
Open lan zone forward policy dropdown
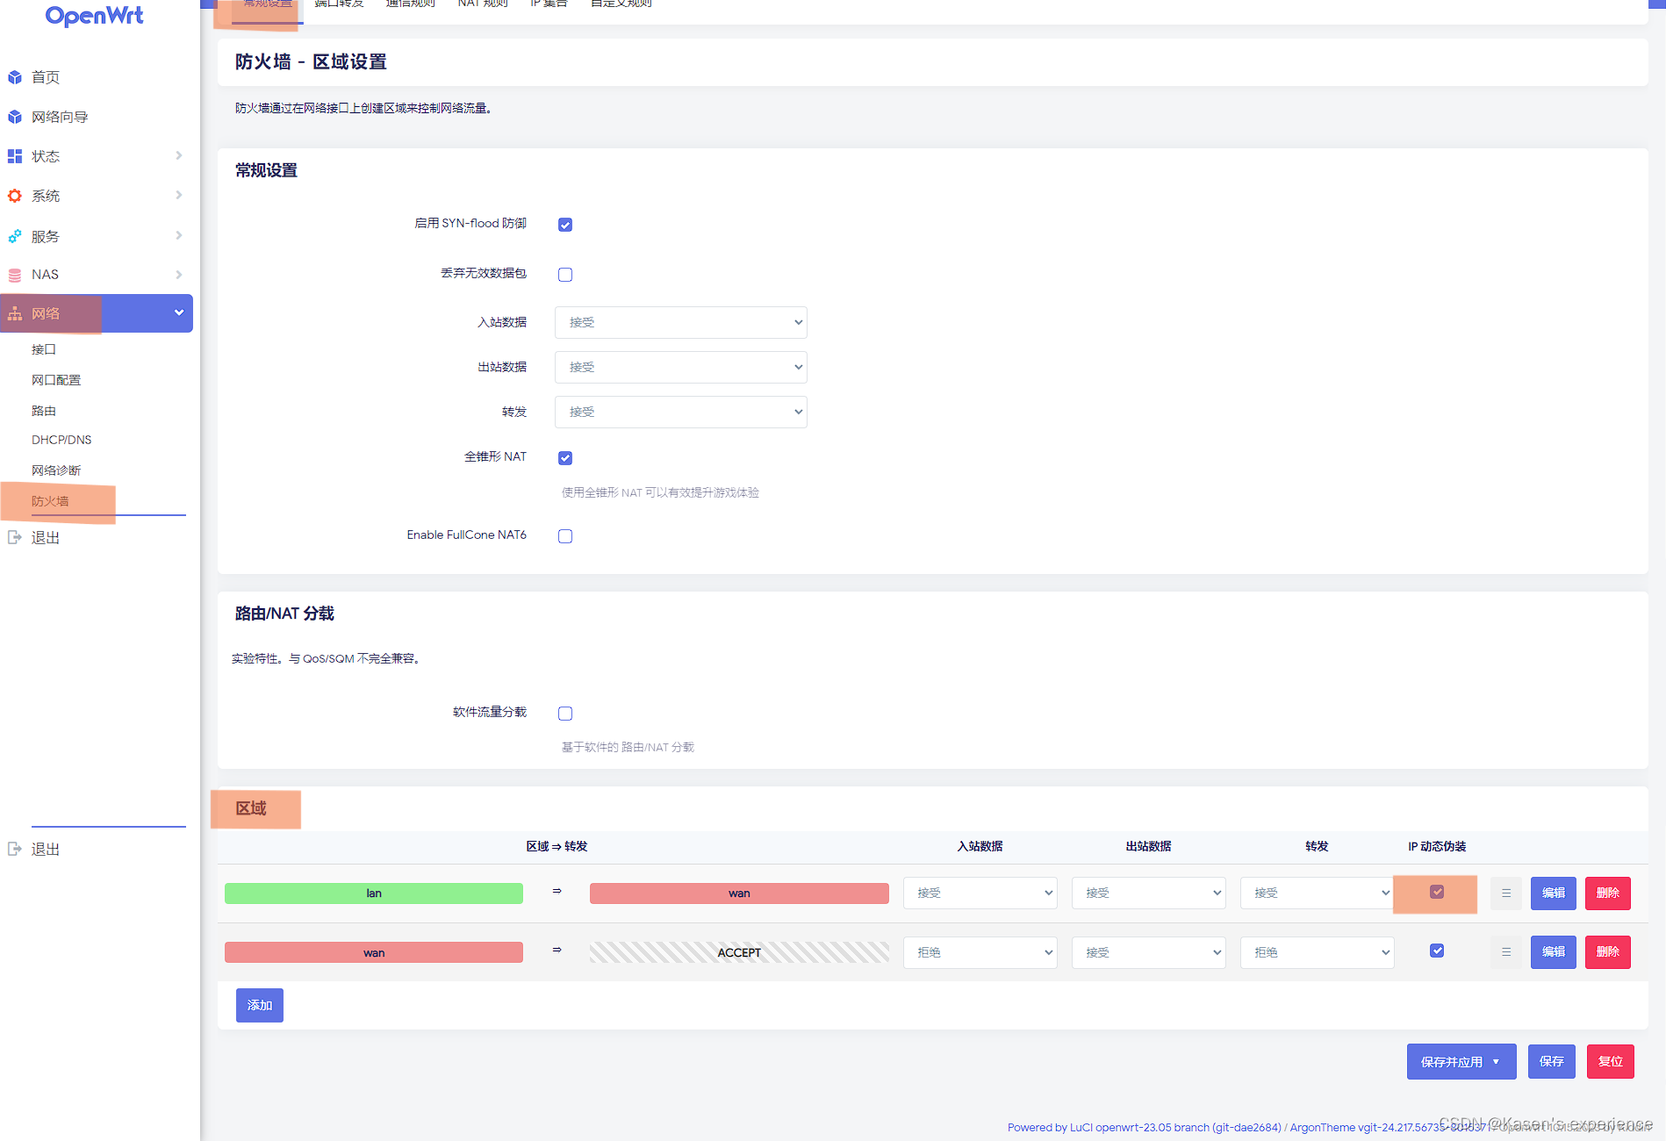[x=1318, y=893]
